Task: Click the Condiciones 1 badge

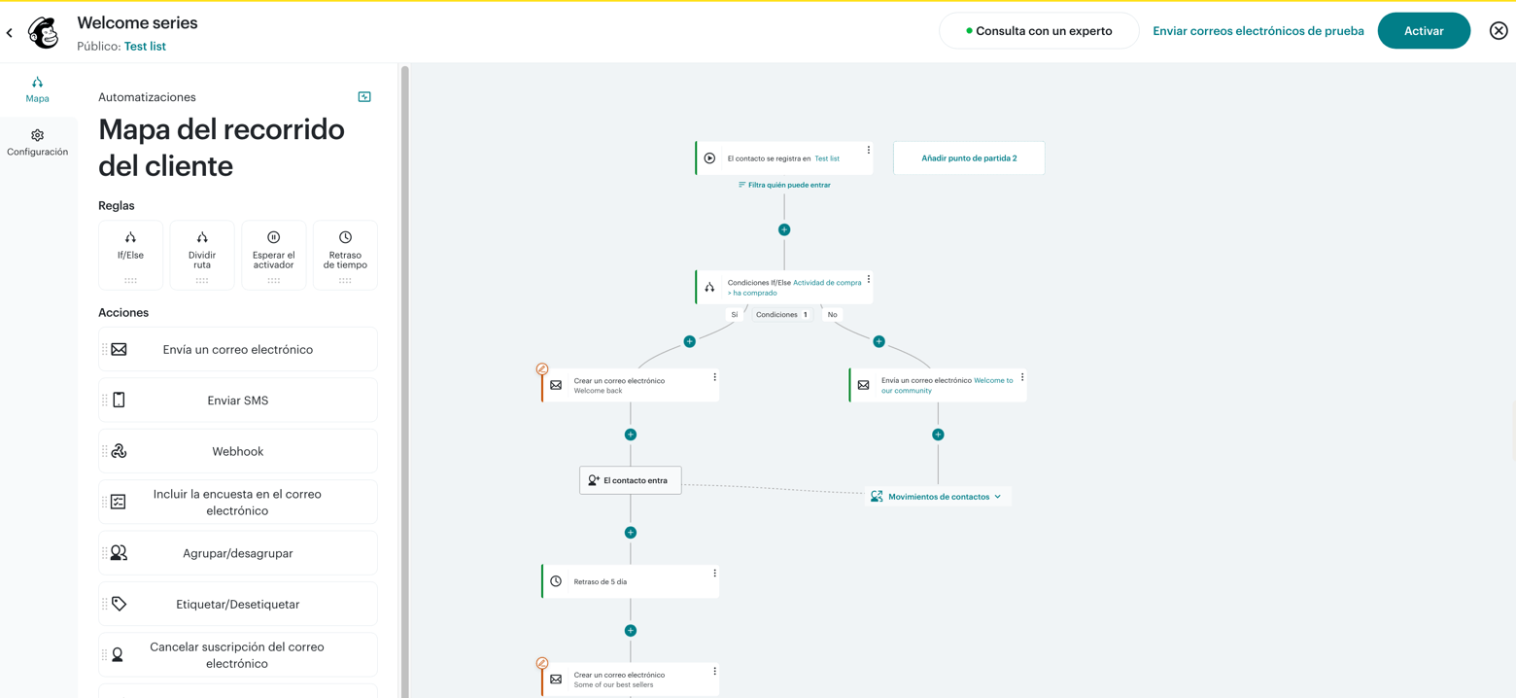Action: pyautogui.click(x=782, y=315)
